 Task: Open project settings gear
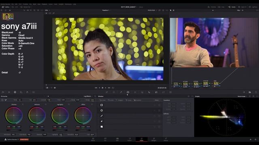tap(255, 139)
